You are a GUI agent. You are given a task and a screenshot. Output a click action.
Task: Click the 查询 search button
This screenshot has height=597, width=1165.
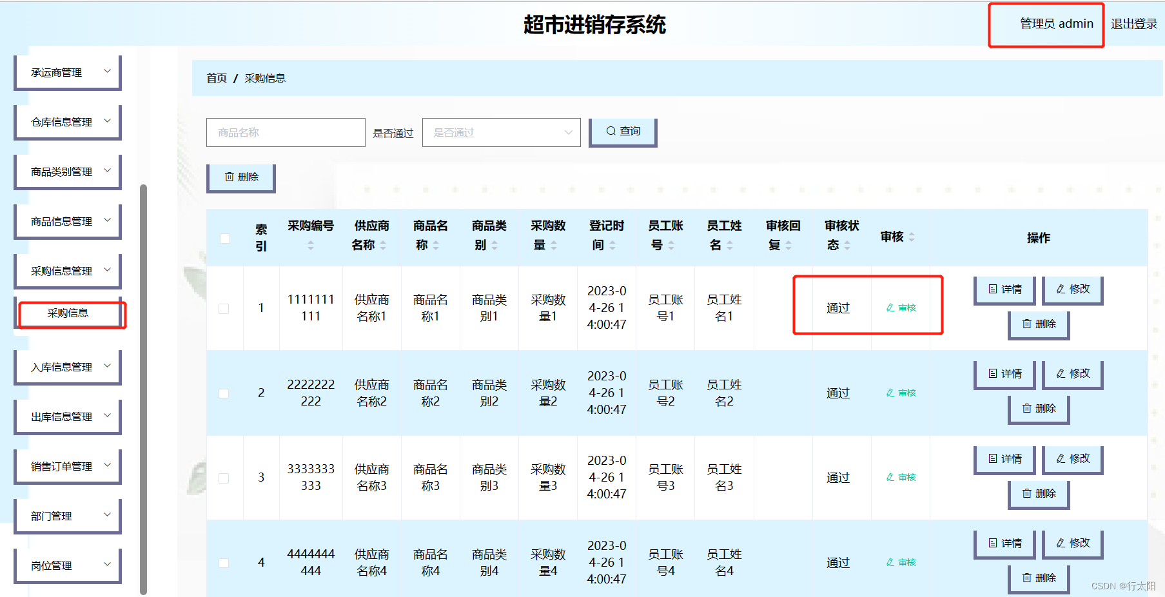point(623,132)
